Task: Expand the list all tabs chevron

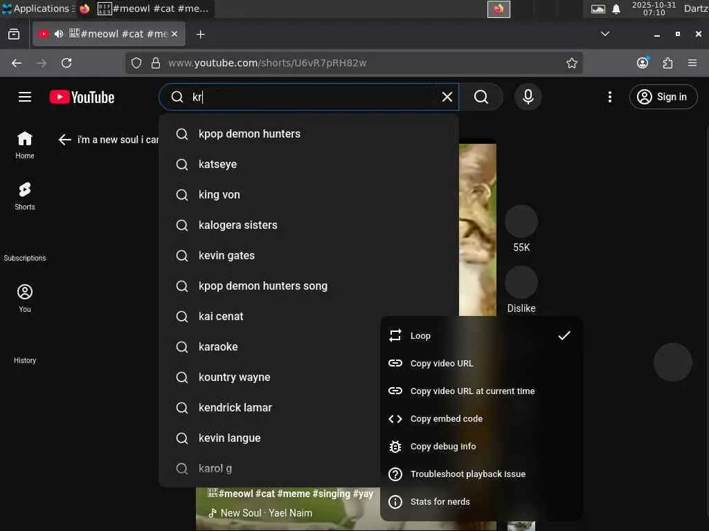Action: 604,34
